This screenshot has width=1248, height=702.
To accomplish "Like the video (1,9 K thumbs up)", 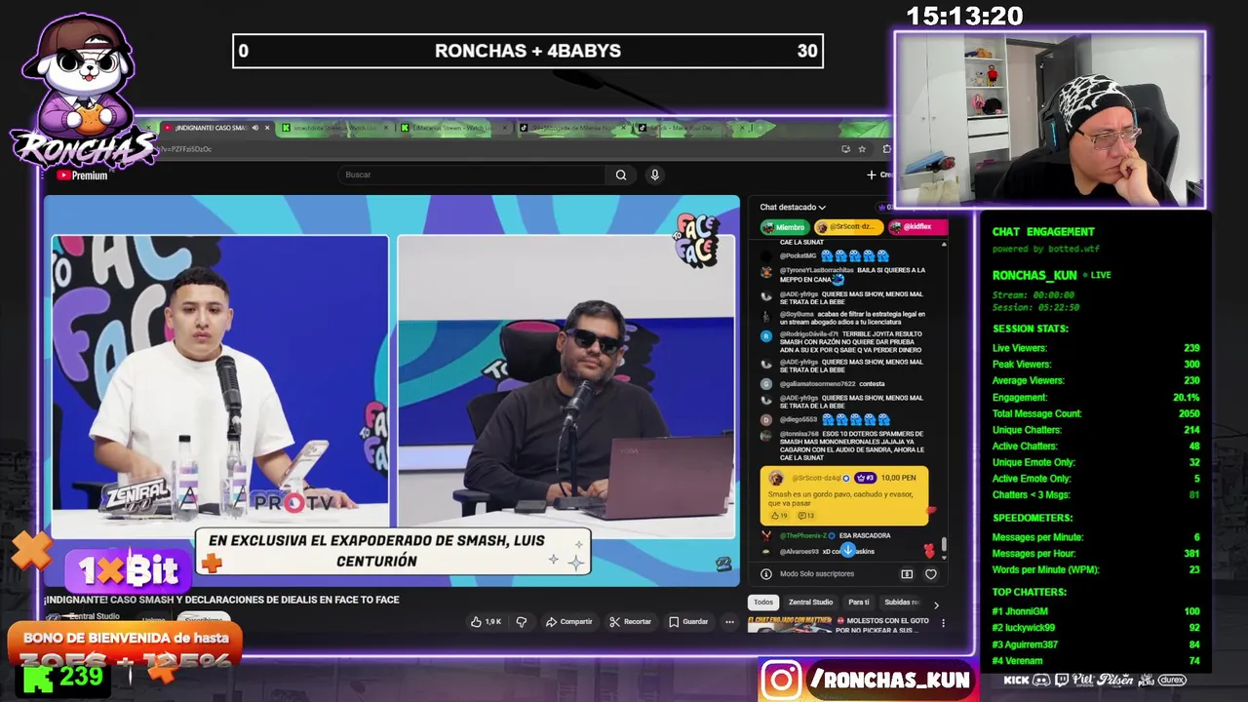I will coord(486,622).
